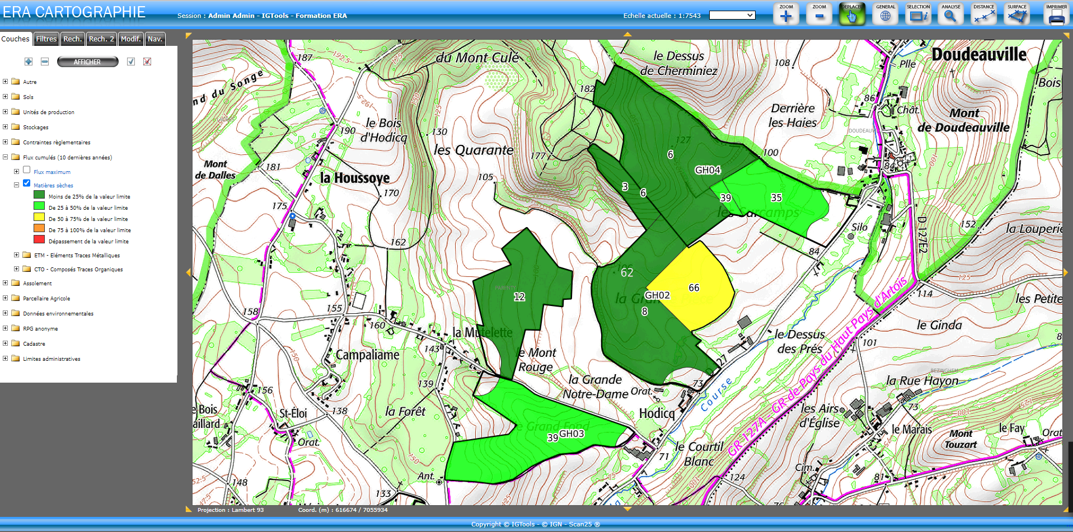The width and height of the screenshot is (1073, 532).
Task: Choose the Distance measurement tool
Action: pos(983,15)
